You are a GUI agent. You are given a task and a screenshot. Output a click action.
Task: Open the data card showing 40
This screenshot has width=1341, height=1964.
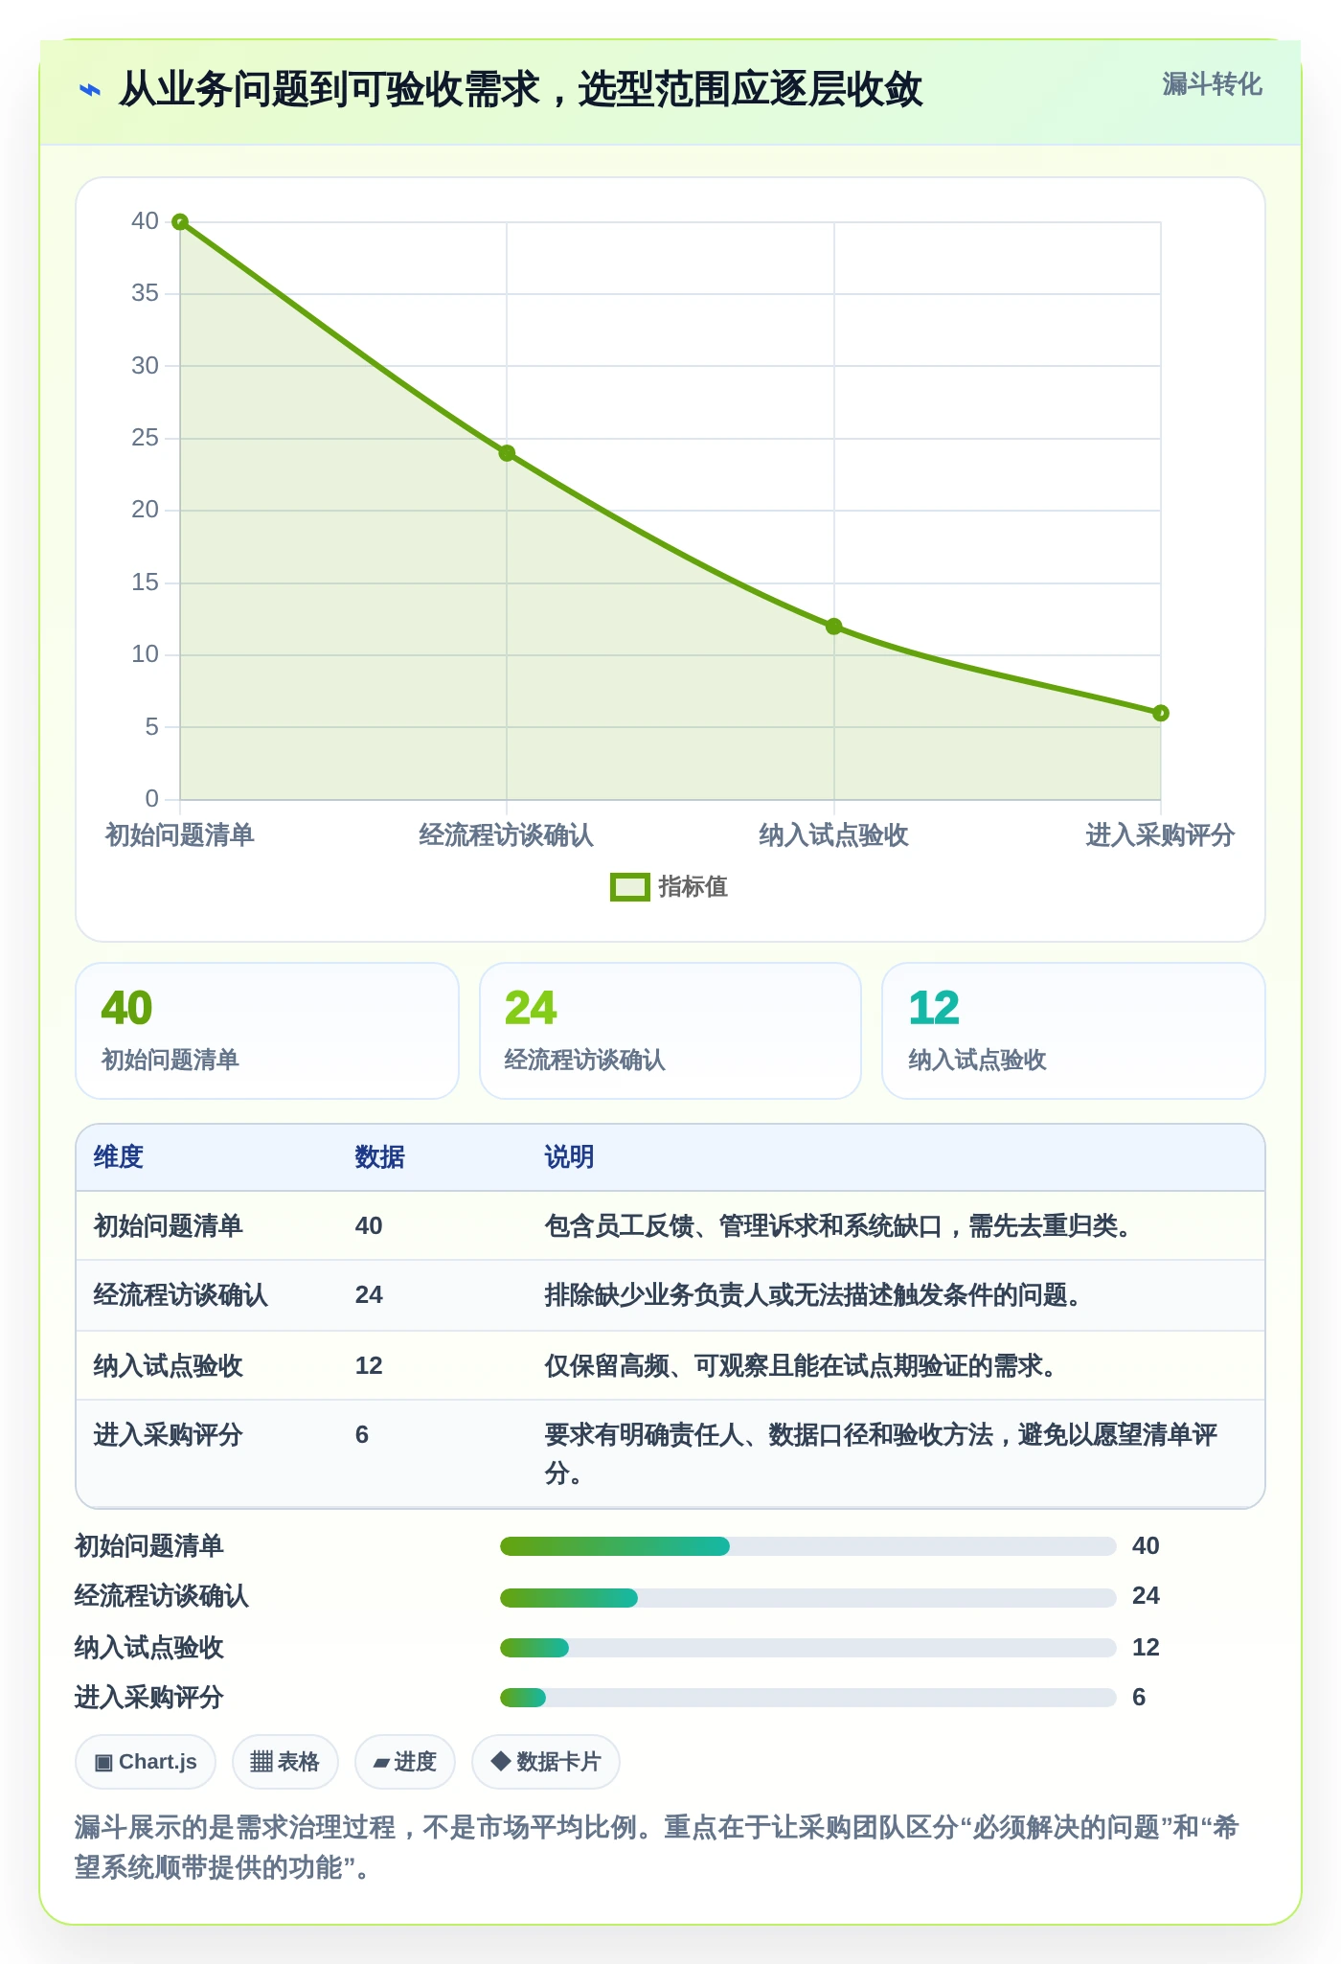(267, 1031)
